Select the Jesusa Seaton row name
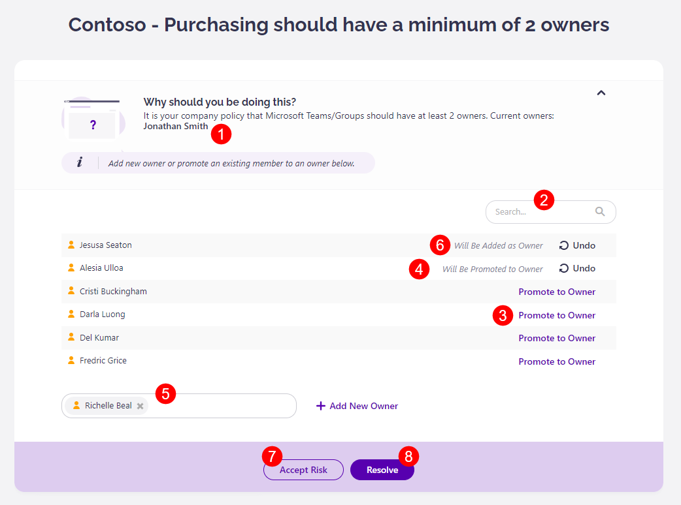This screenshot has height=505, width=681. 106,245
